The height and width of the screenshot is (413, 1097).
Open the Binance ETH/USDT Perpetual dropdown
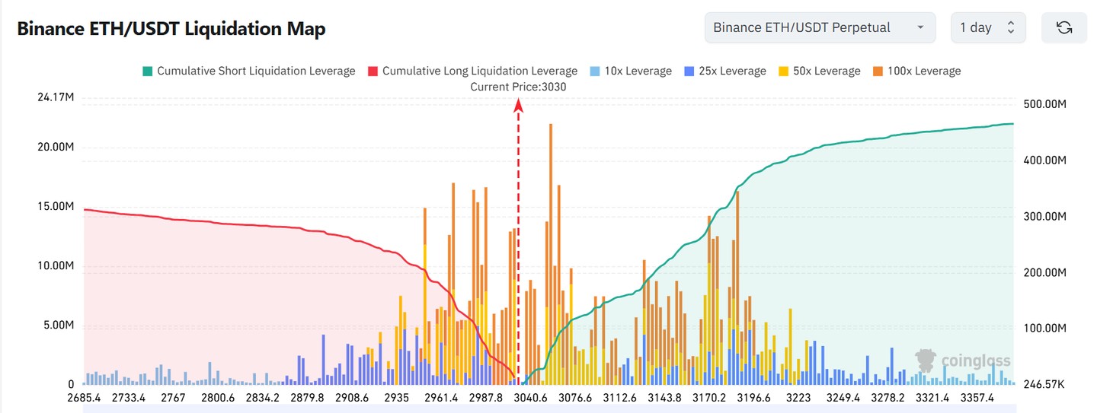tap(820, 28)
